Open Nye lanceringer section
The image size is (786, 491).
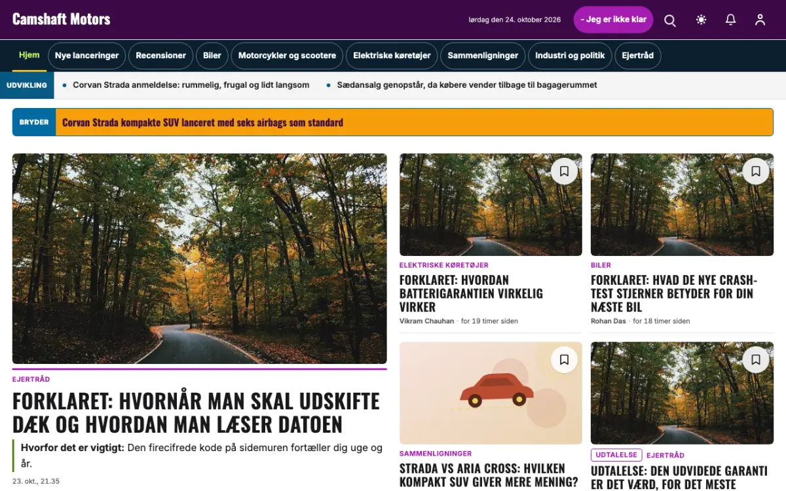click(86, 56)
